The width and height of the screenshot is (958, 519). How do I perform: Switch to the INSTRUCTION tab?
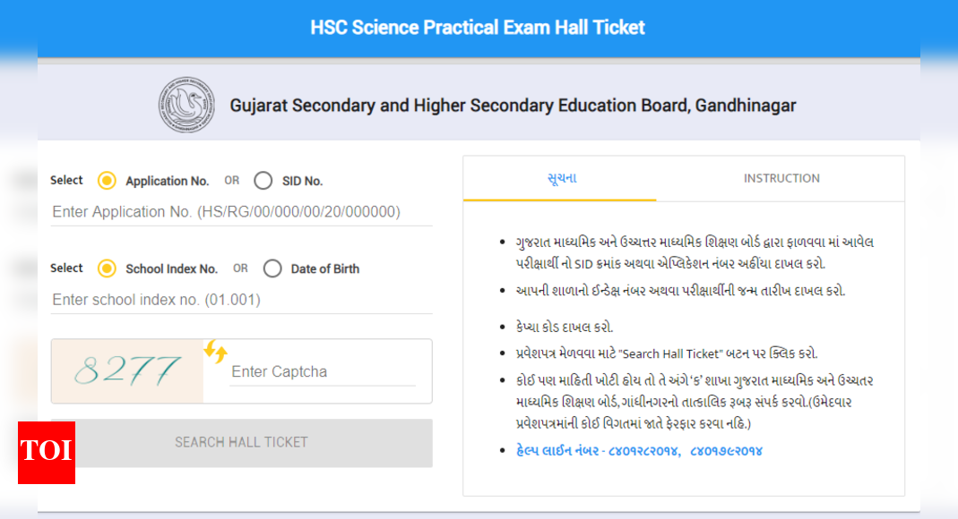coord(781,178)
